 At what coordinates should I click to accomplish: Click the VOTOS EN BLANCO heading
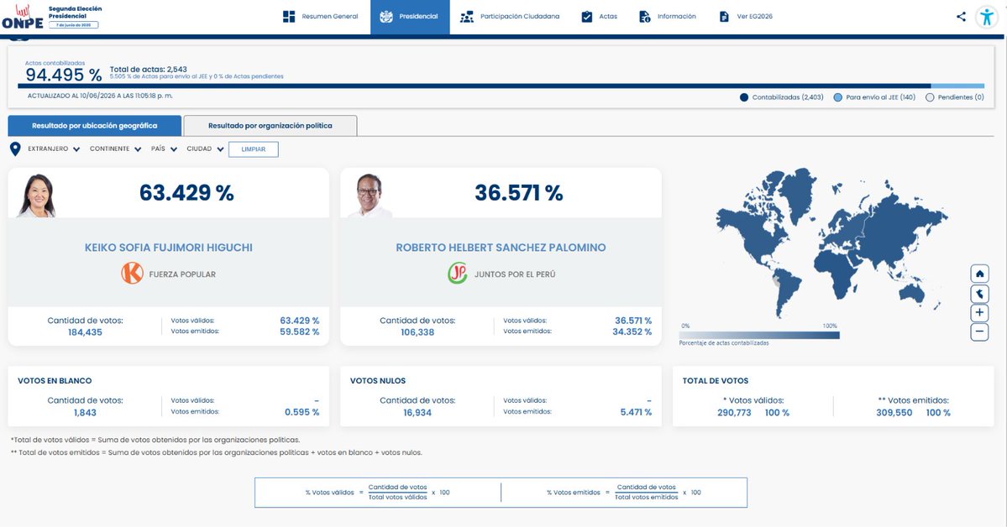pos(55,381)
